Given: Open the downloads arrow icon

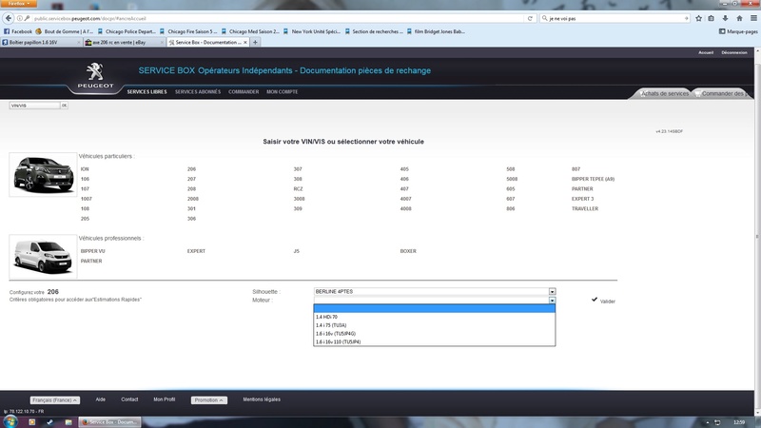Looking at the screenshot, I should 725,18.
